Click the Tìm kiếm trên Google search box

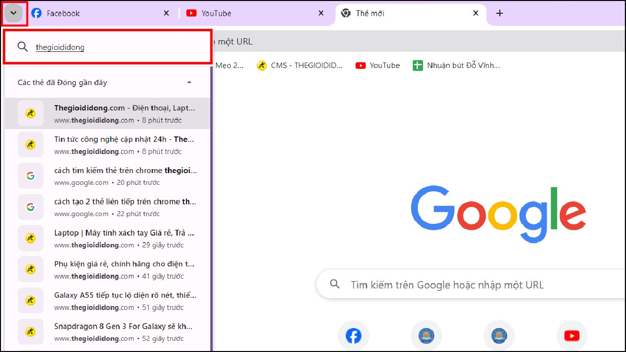471,285
